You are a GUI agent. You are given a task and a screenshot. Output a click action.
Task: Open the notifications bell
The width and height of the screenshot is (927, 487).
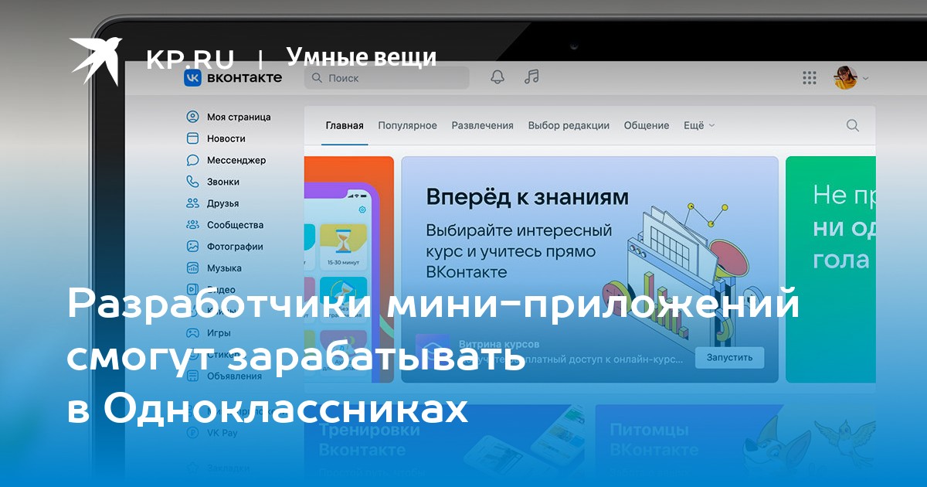[497, 77]
